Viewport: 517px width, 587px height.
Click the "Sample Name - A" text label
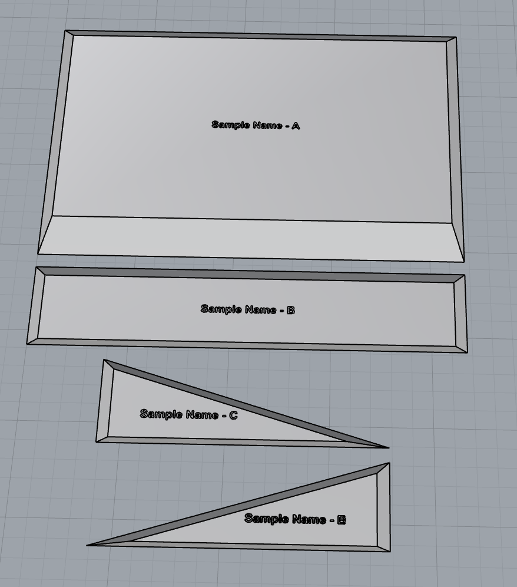[x=256, y=126]
